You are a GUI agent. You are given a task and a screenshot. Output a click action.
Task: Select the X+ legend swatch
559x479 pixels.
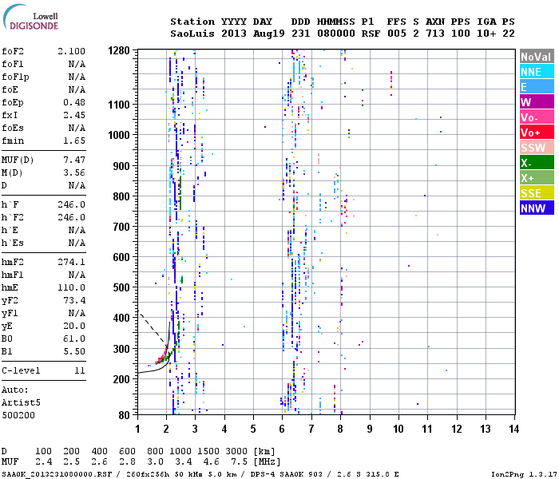click(x=537, y=178)
